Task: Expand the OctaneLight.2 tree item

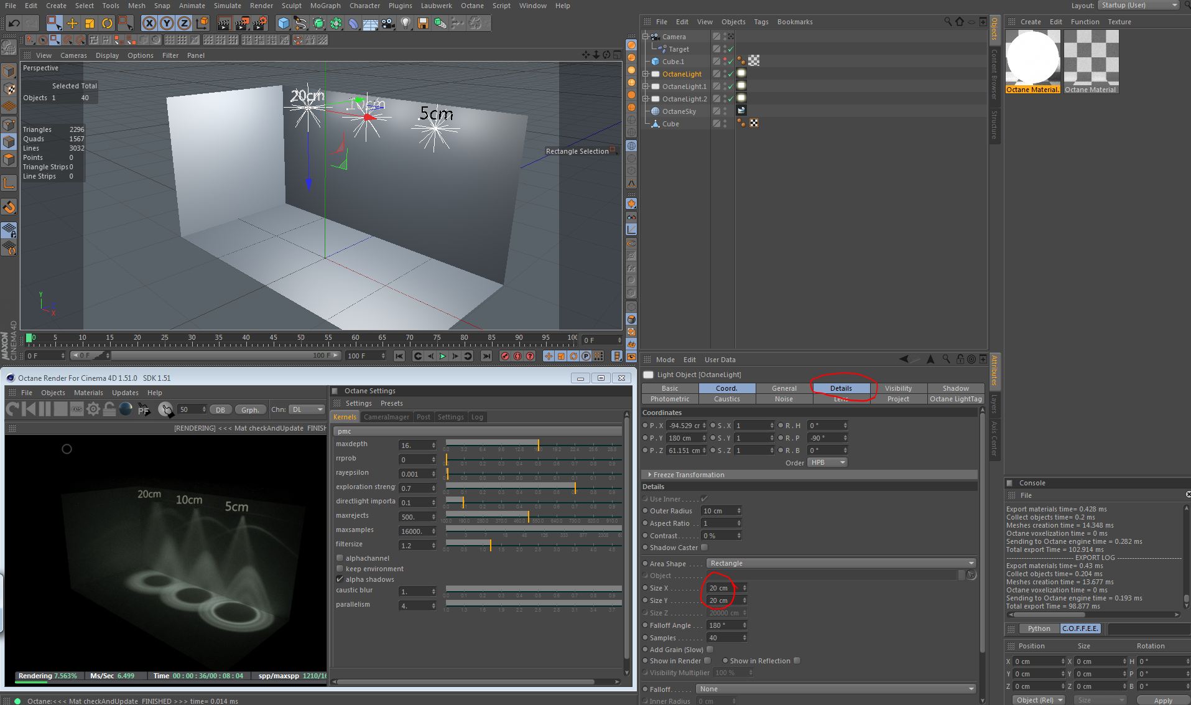Action: click(x=646, y=99)
